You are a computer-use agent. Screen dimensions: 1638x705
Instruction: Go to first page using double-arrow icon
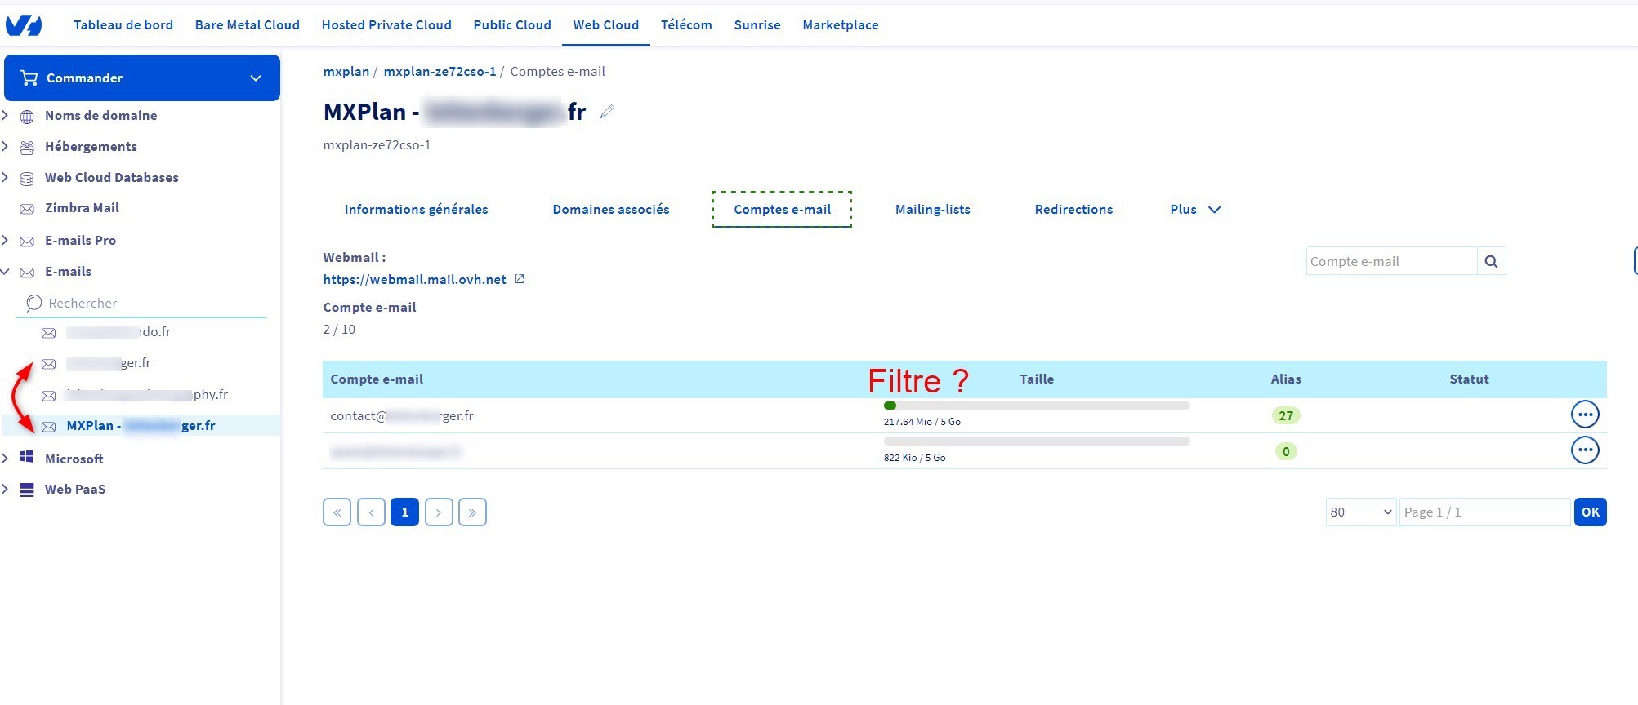tap(337, 512)
